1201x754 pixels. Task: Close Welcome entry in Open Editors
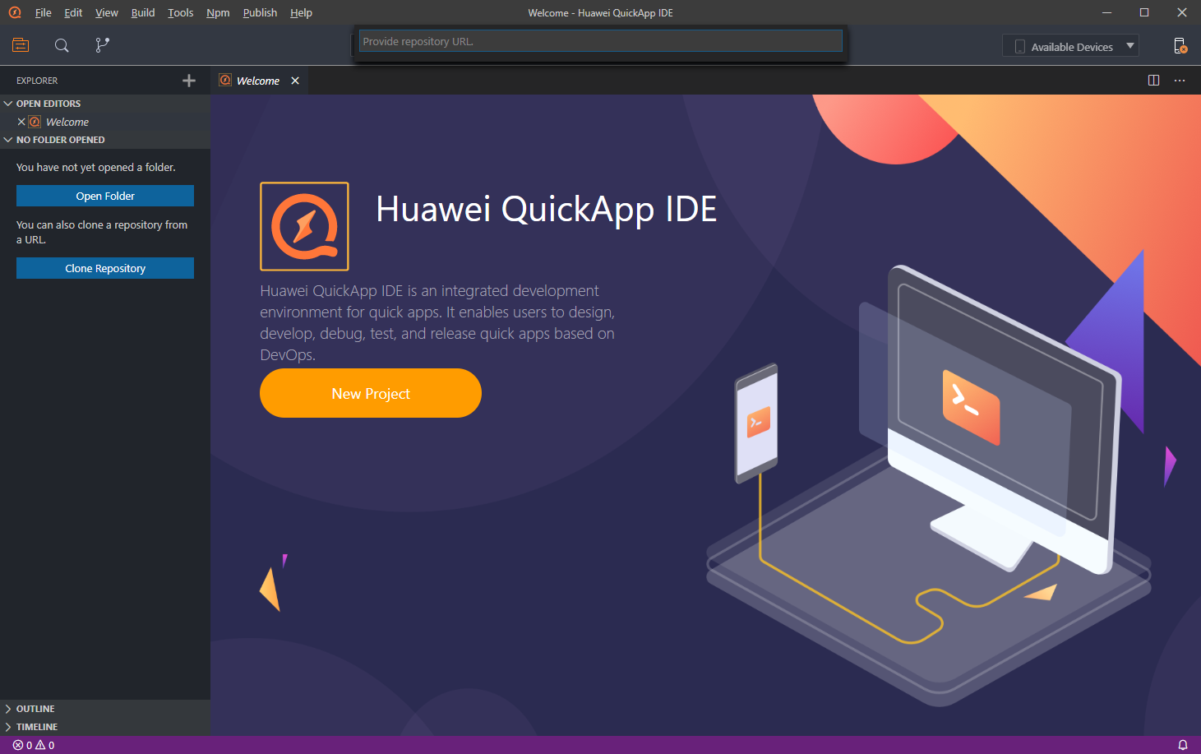[x=21, y=122]
